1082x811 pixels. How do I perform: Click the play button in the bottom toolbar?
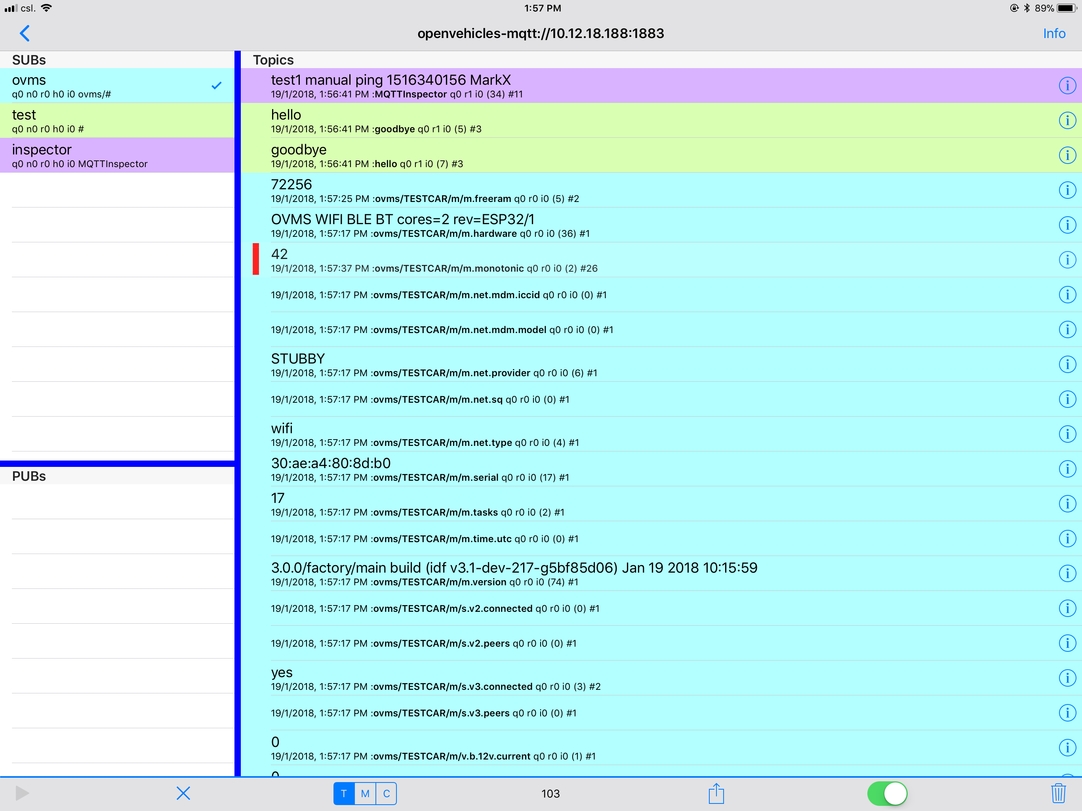[x=22, y=794]
